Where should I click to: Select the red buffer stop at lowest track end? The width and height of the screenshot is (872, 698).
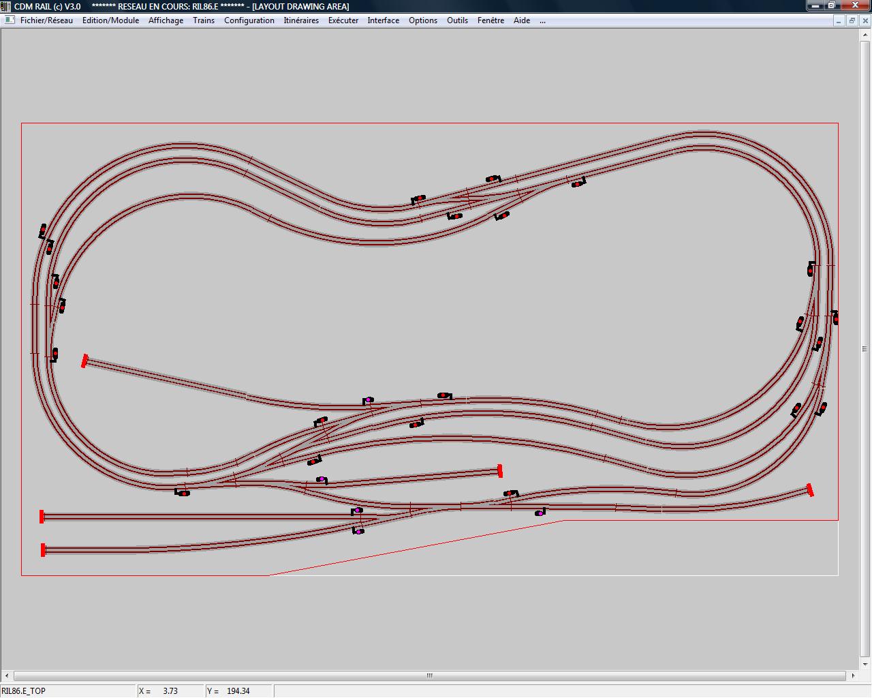[43, 549]
